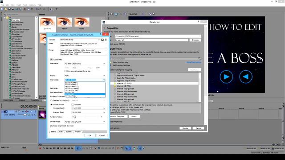The width and height of the screenshot is (285, 160).
Task: Click the Copy Snapshot icon in the preview toolbar
Action: coord(150,14)
